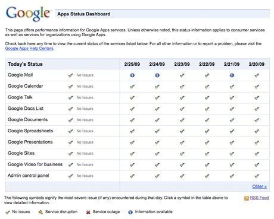Click the 2/20/09 column header
The image size is (274, 219).
(257, 64)
